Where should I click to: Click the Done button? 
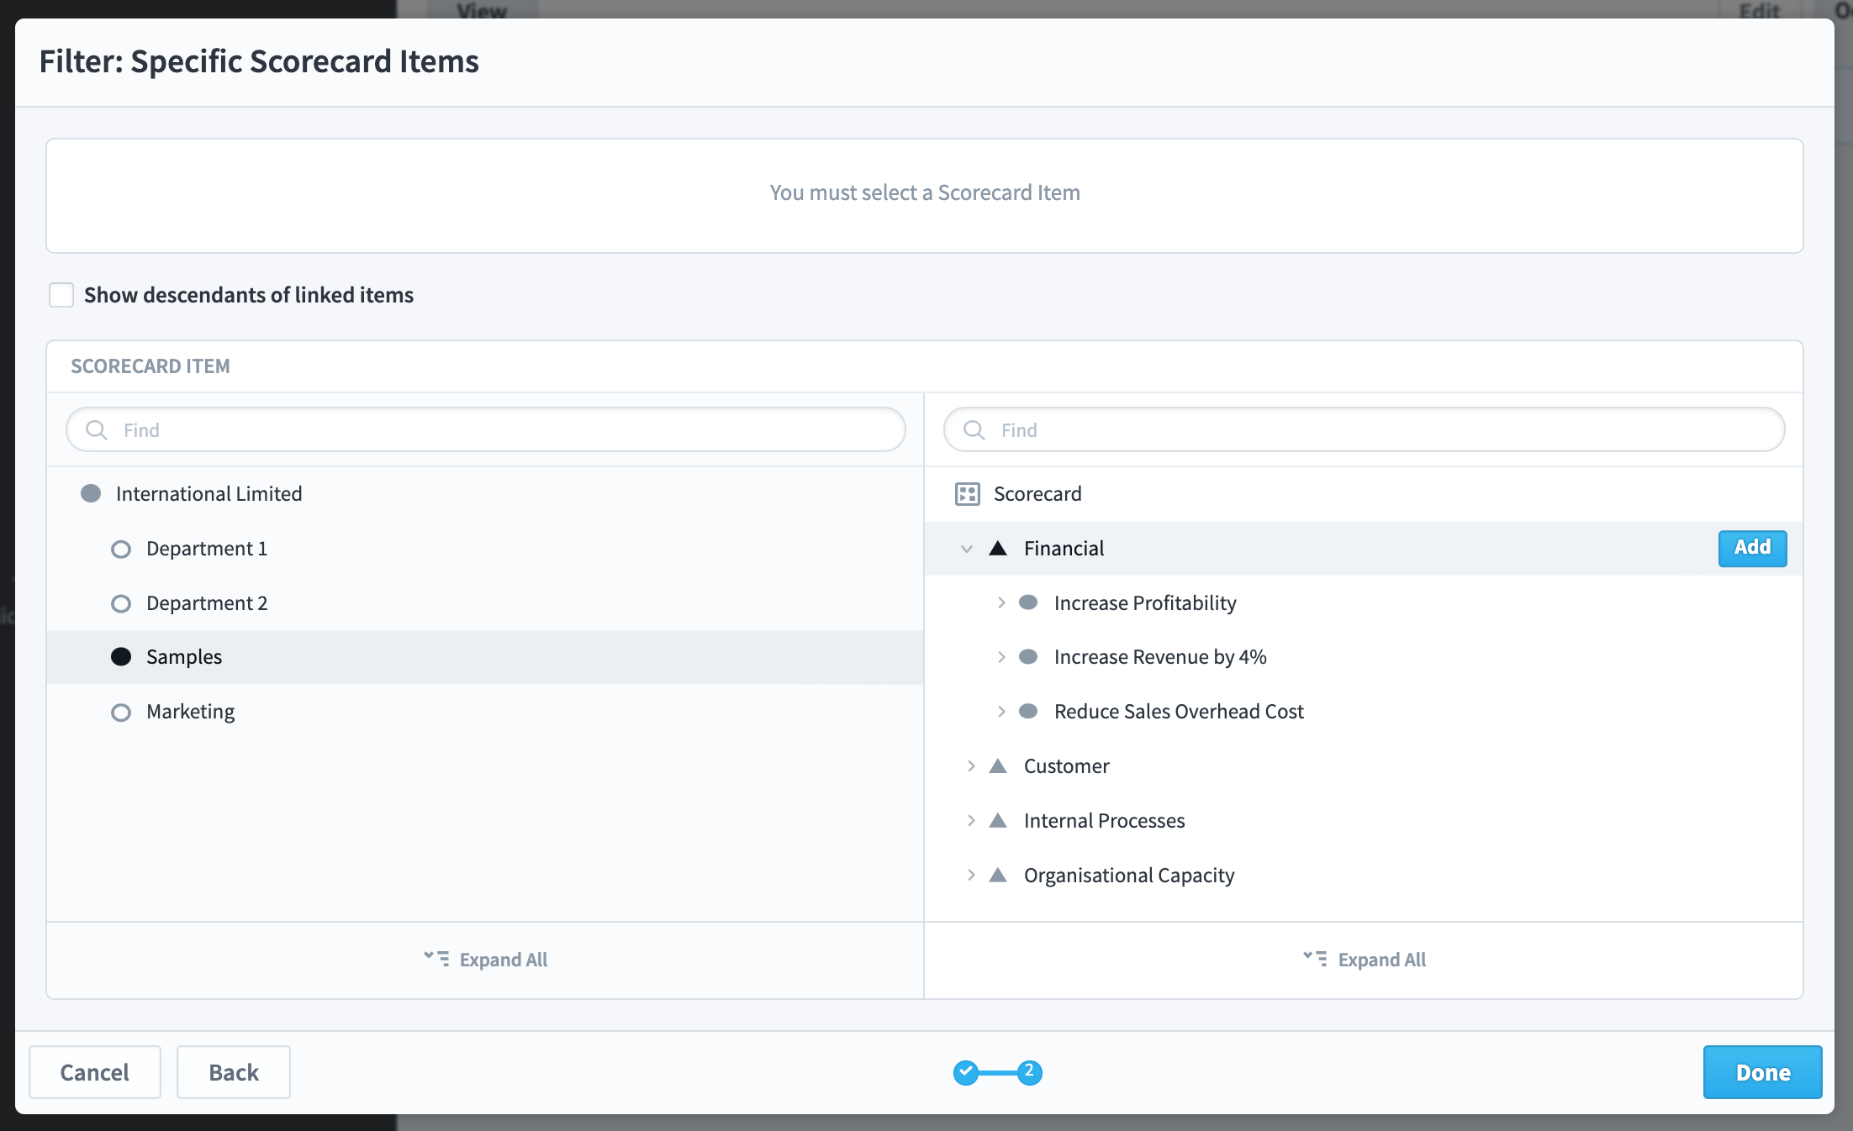1762,1072
